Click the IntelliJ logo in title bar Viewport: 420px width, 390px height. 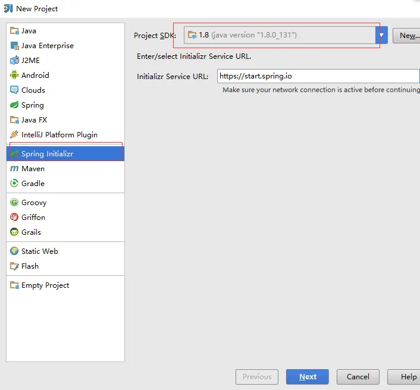(x=8, y=8)
